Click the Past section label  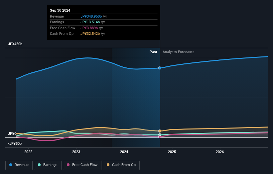click(x=153, y=52)
